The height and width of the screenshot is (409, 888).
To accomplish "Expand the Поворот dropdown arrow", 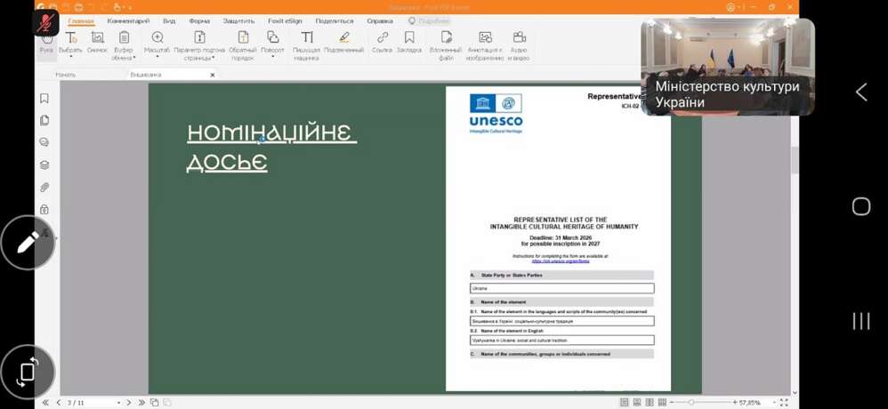I will [x=273, y=56].
